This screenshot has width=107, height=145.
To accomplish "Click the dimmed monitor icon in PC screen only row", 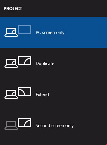I will 25,30.
